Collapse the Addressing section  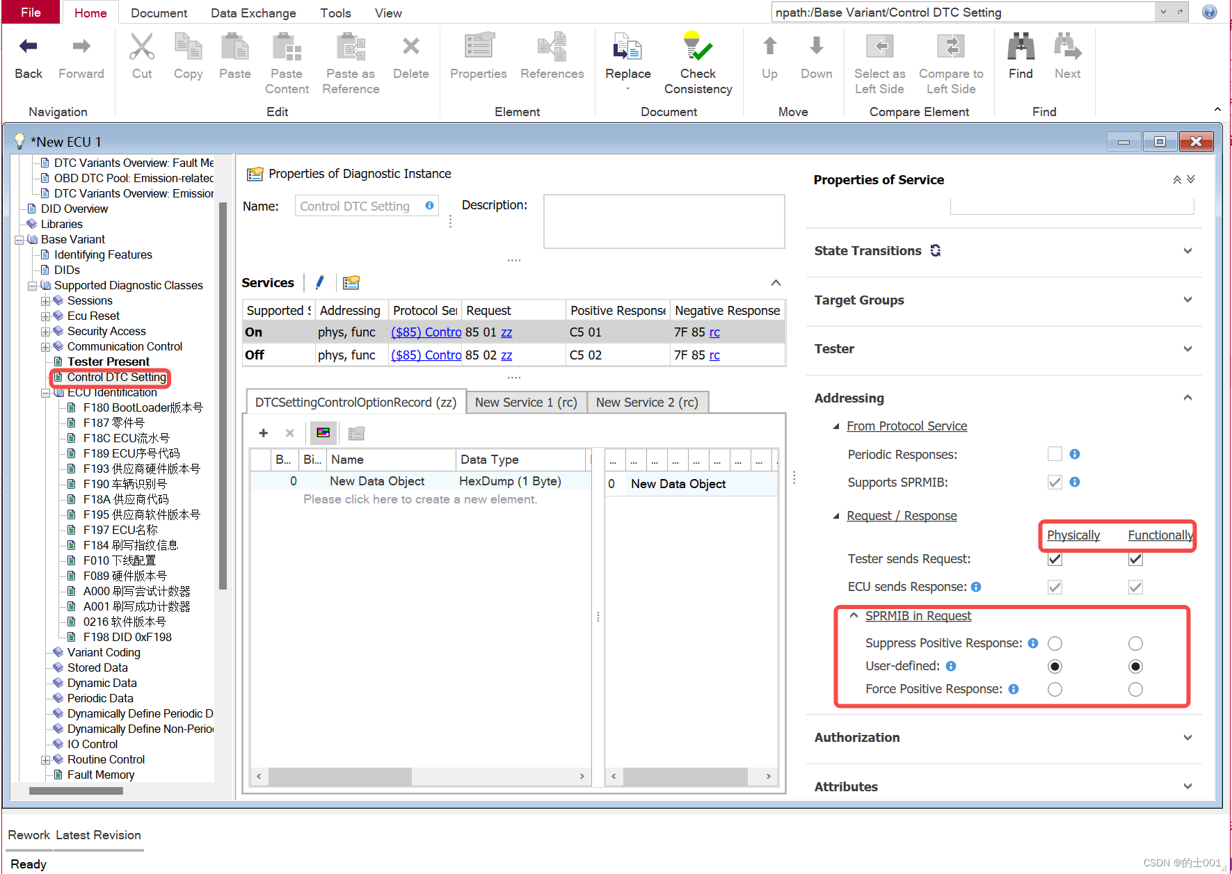(1187, 398)
